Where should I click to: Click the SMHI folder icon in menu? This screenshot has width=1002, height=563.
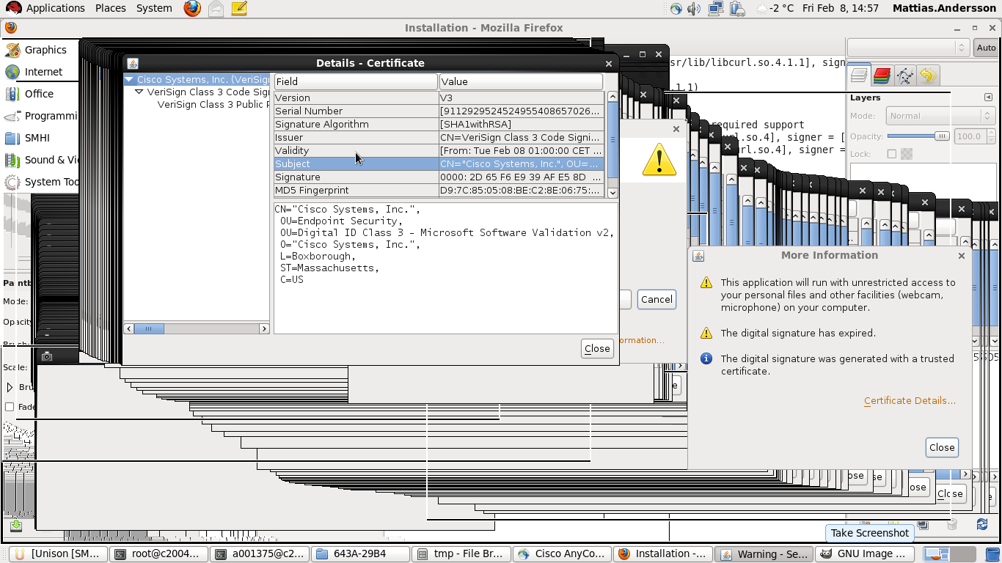tap(12, 138)
